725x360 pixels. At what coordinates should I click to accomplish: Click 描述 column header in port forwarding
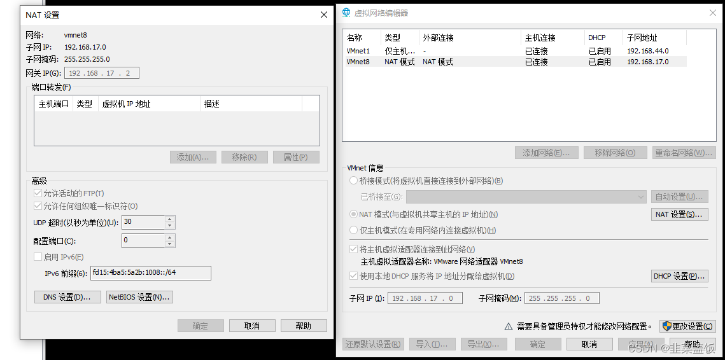coord(251,104)
